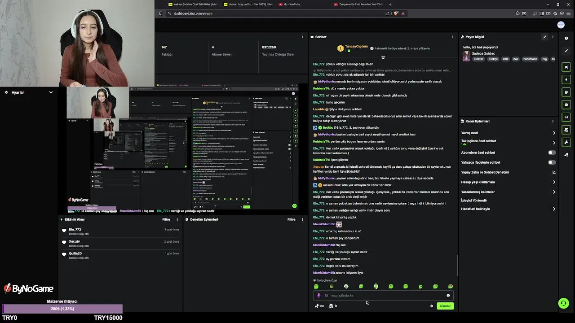The width and height of the screenshot is (575, 323).
Task: Switch to the Dünyanın En Pinti İnsanları tab
Action: pos(358,4)
